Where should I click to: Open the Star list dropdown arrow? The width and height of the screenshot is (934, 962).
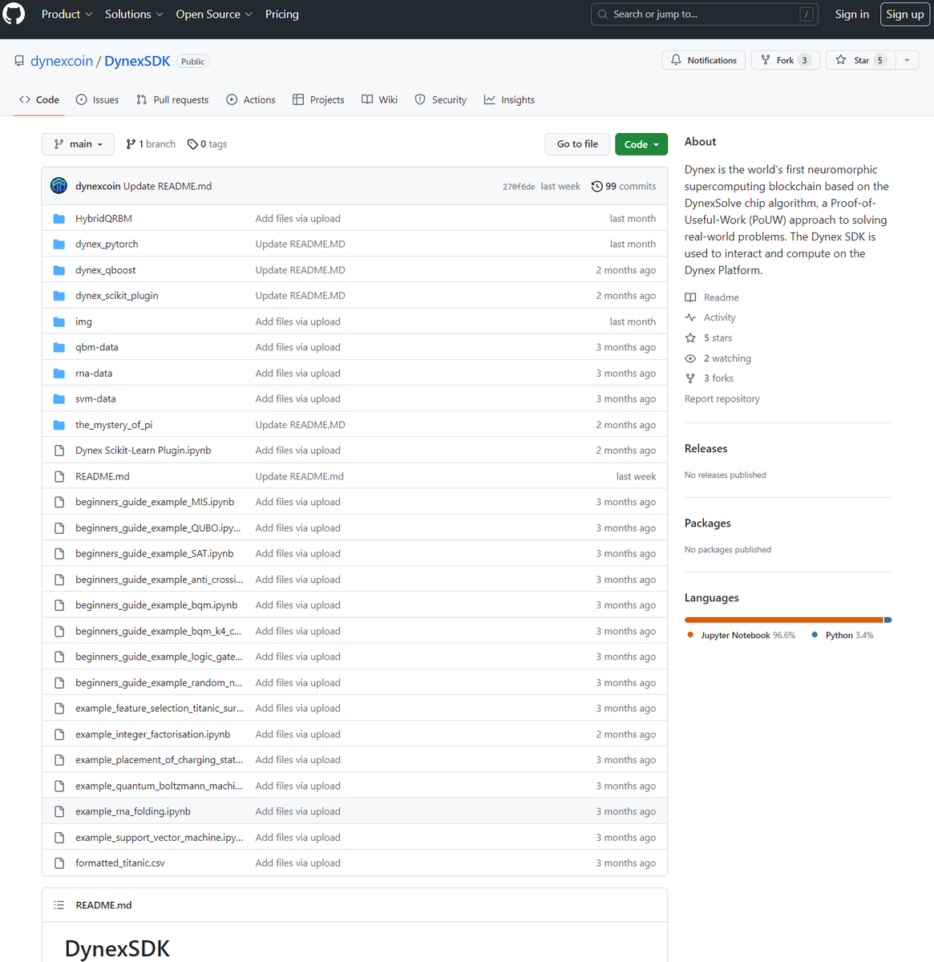(x=907, y=60)
